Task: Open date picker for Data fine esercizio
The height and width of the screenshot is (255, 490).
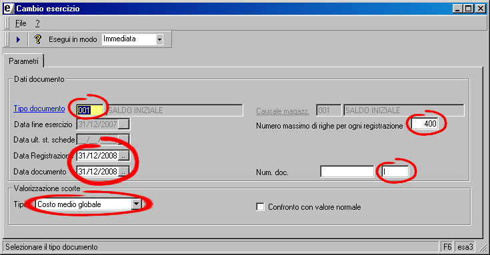Action: point(124,125)
